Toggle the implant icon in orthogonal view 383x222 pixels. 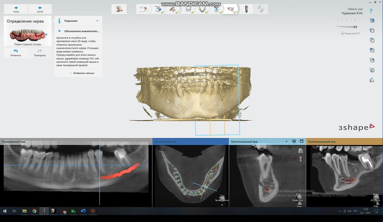tap(300, 158)
